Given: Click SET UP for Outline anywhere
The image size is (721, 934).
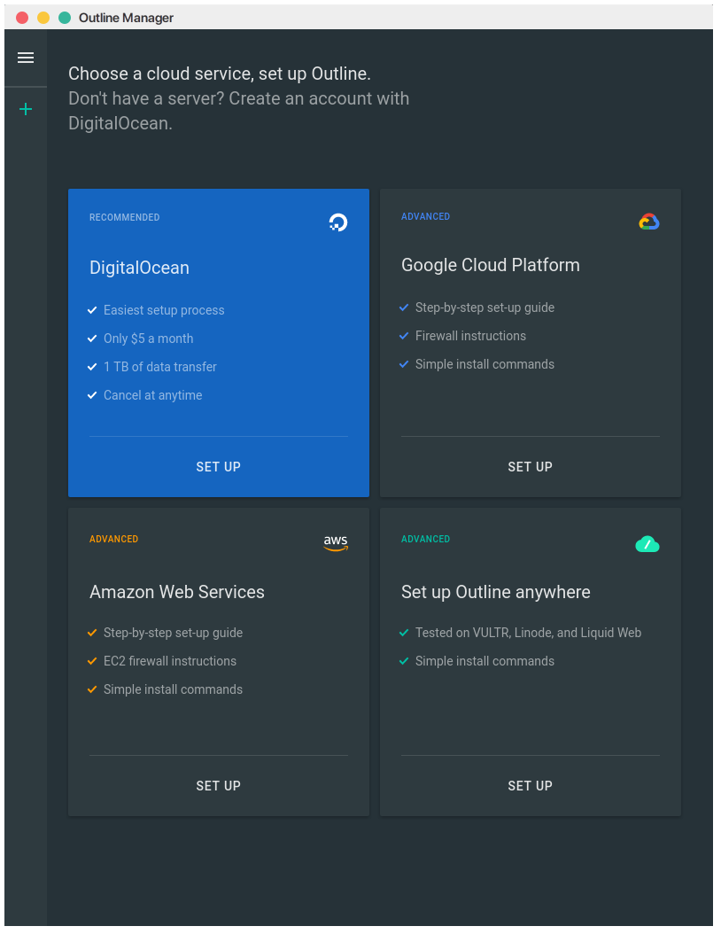Looking at the screenshot, I should pyautogui.click(x=530, y=786).
